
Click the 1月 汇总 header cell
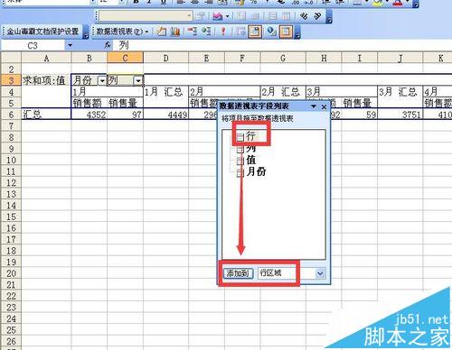[x=165, y=92]
